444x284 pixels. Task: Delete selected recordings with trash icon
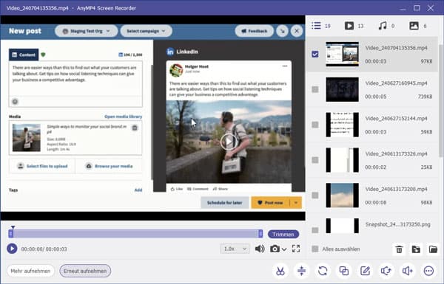[399, 249]
